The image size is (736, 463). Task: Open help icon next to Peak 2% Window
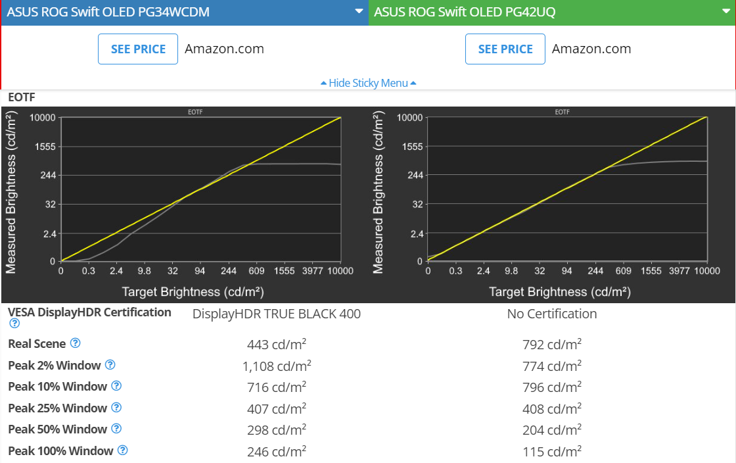(110, 364)
